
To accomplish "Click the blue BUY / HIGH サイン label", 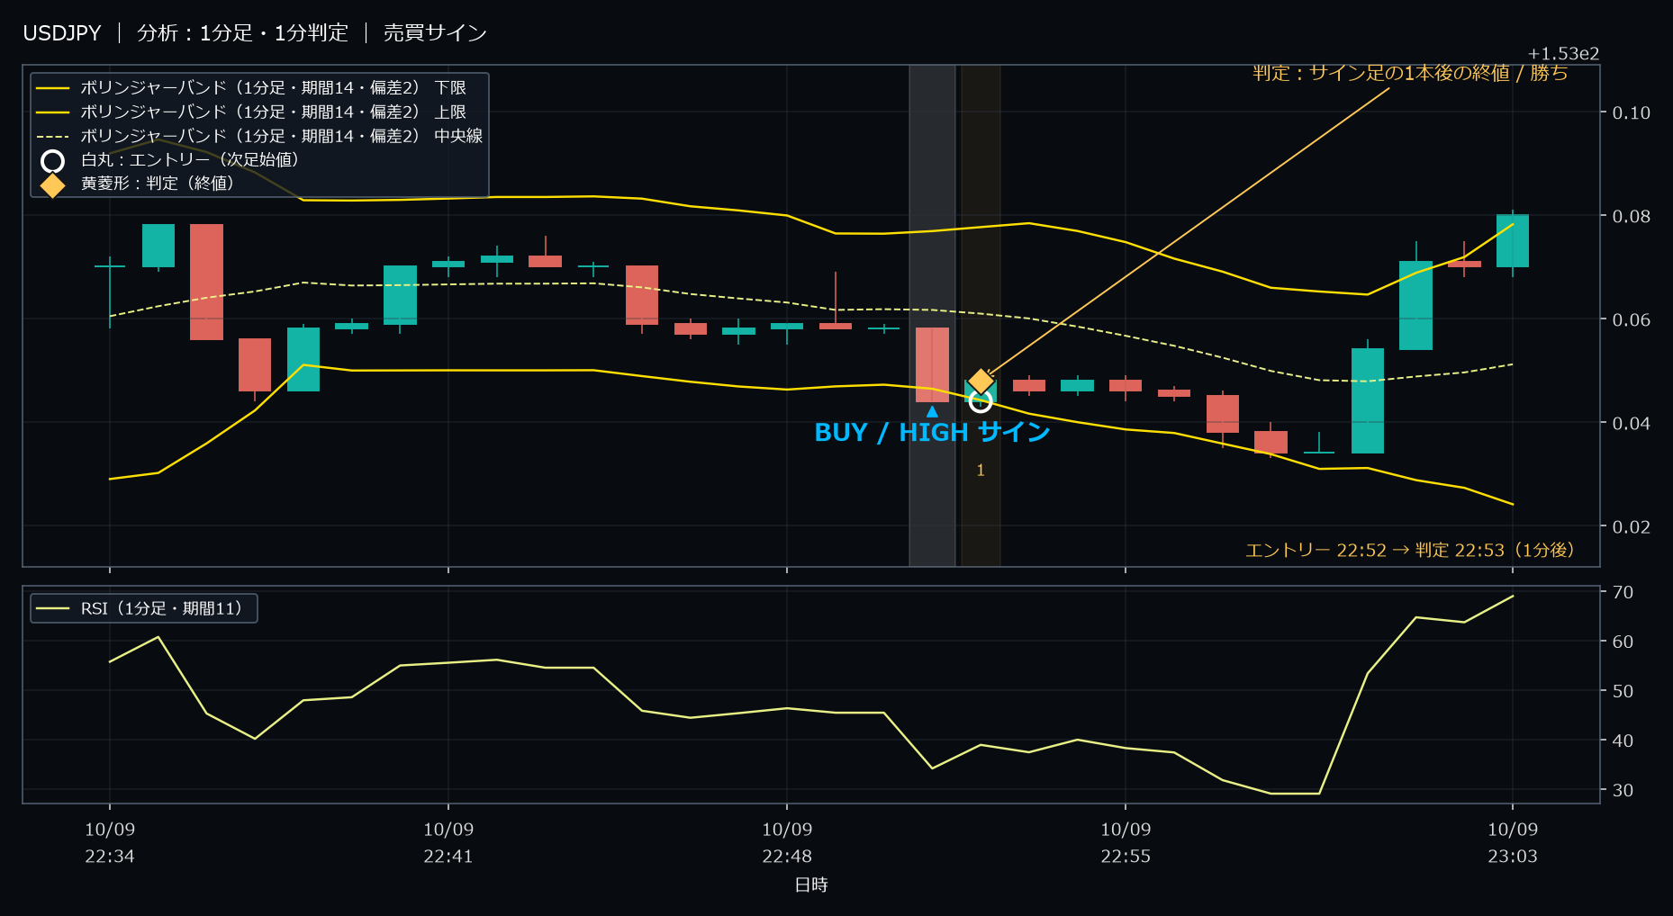I will tap(932, 433).
